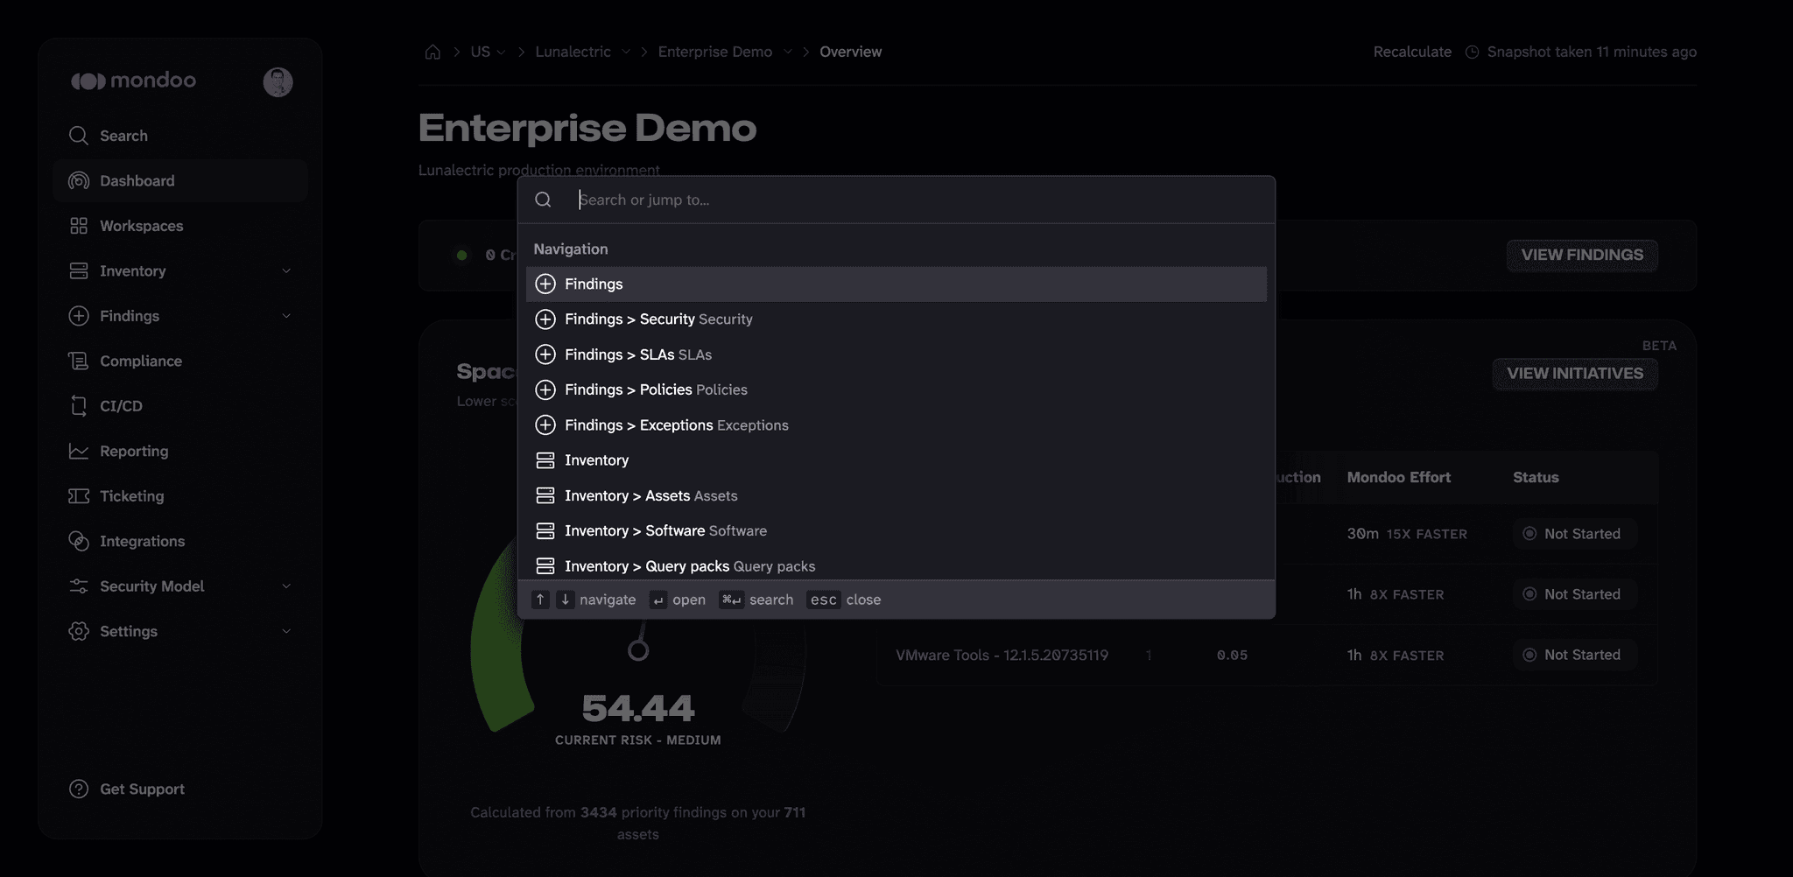Click the Ticketing ticket icon
1793x877 pixels.
coord(79,496)
